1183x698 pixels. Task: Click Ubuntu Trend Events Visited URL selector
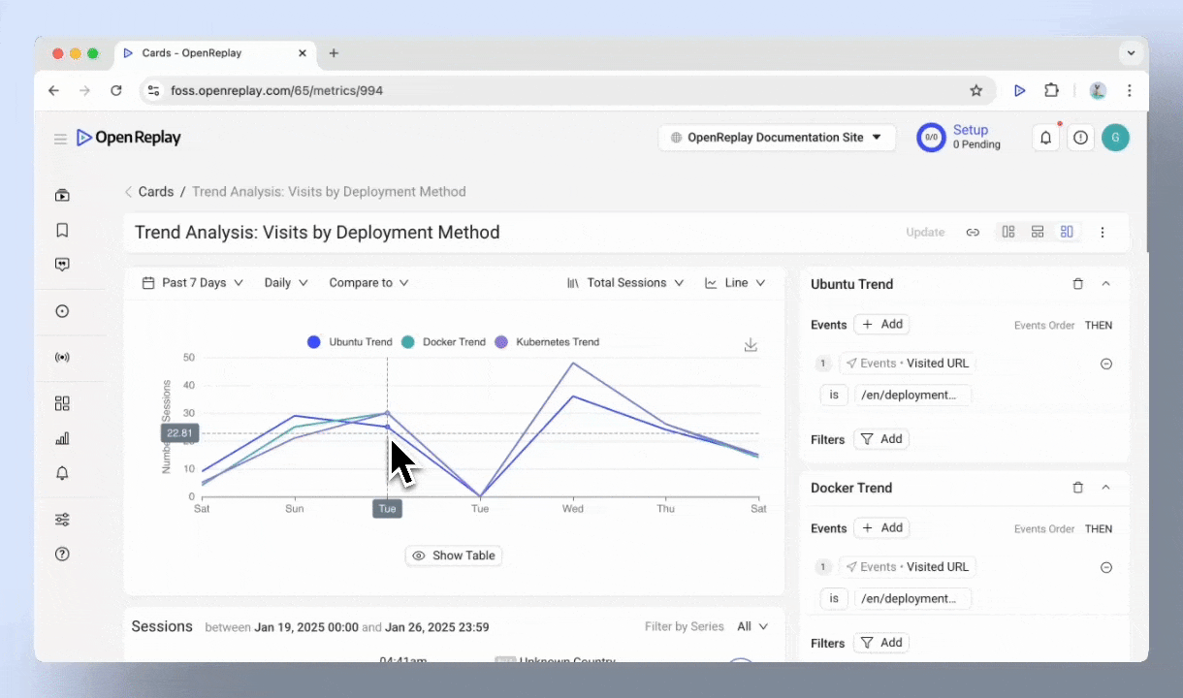(x=908, y=364)
